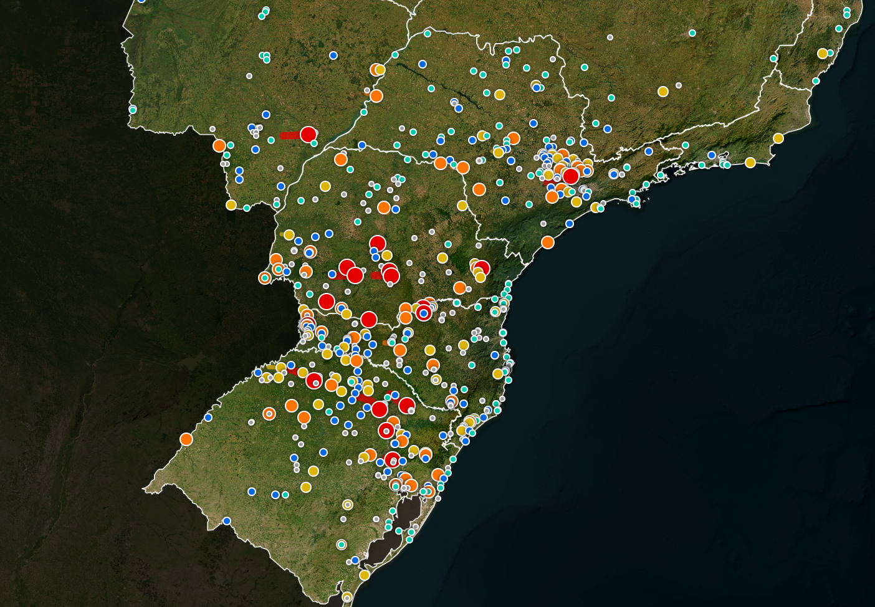This screenshot has height=607, width=875.
Task: Select the yellow marker at the southern tip of the coast
Action: pos(365,575)
